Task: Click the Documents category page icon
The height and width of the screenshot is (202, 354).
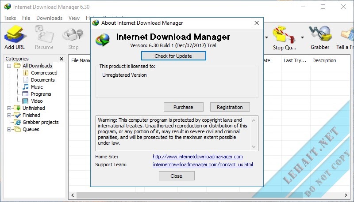Action: 26,80
